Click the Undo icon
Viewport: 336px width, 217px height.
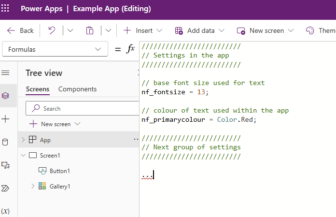[x=52, y=30]
